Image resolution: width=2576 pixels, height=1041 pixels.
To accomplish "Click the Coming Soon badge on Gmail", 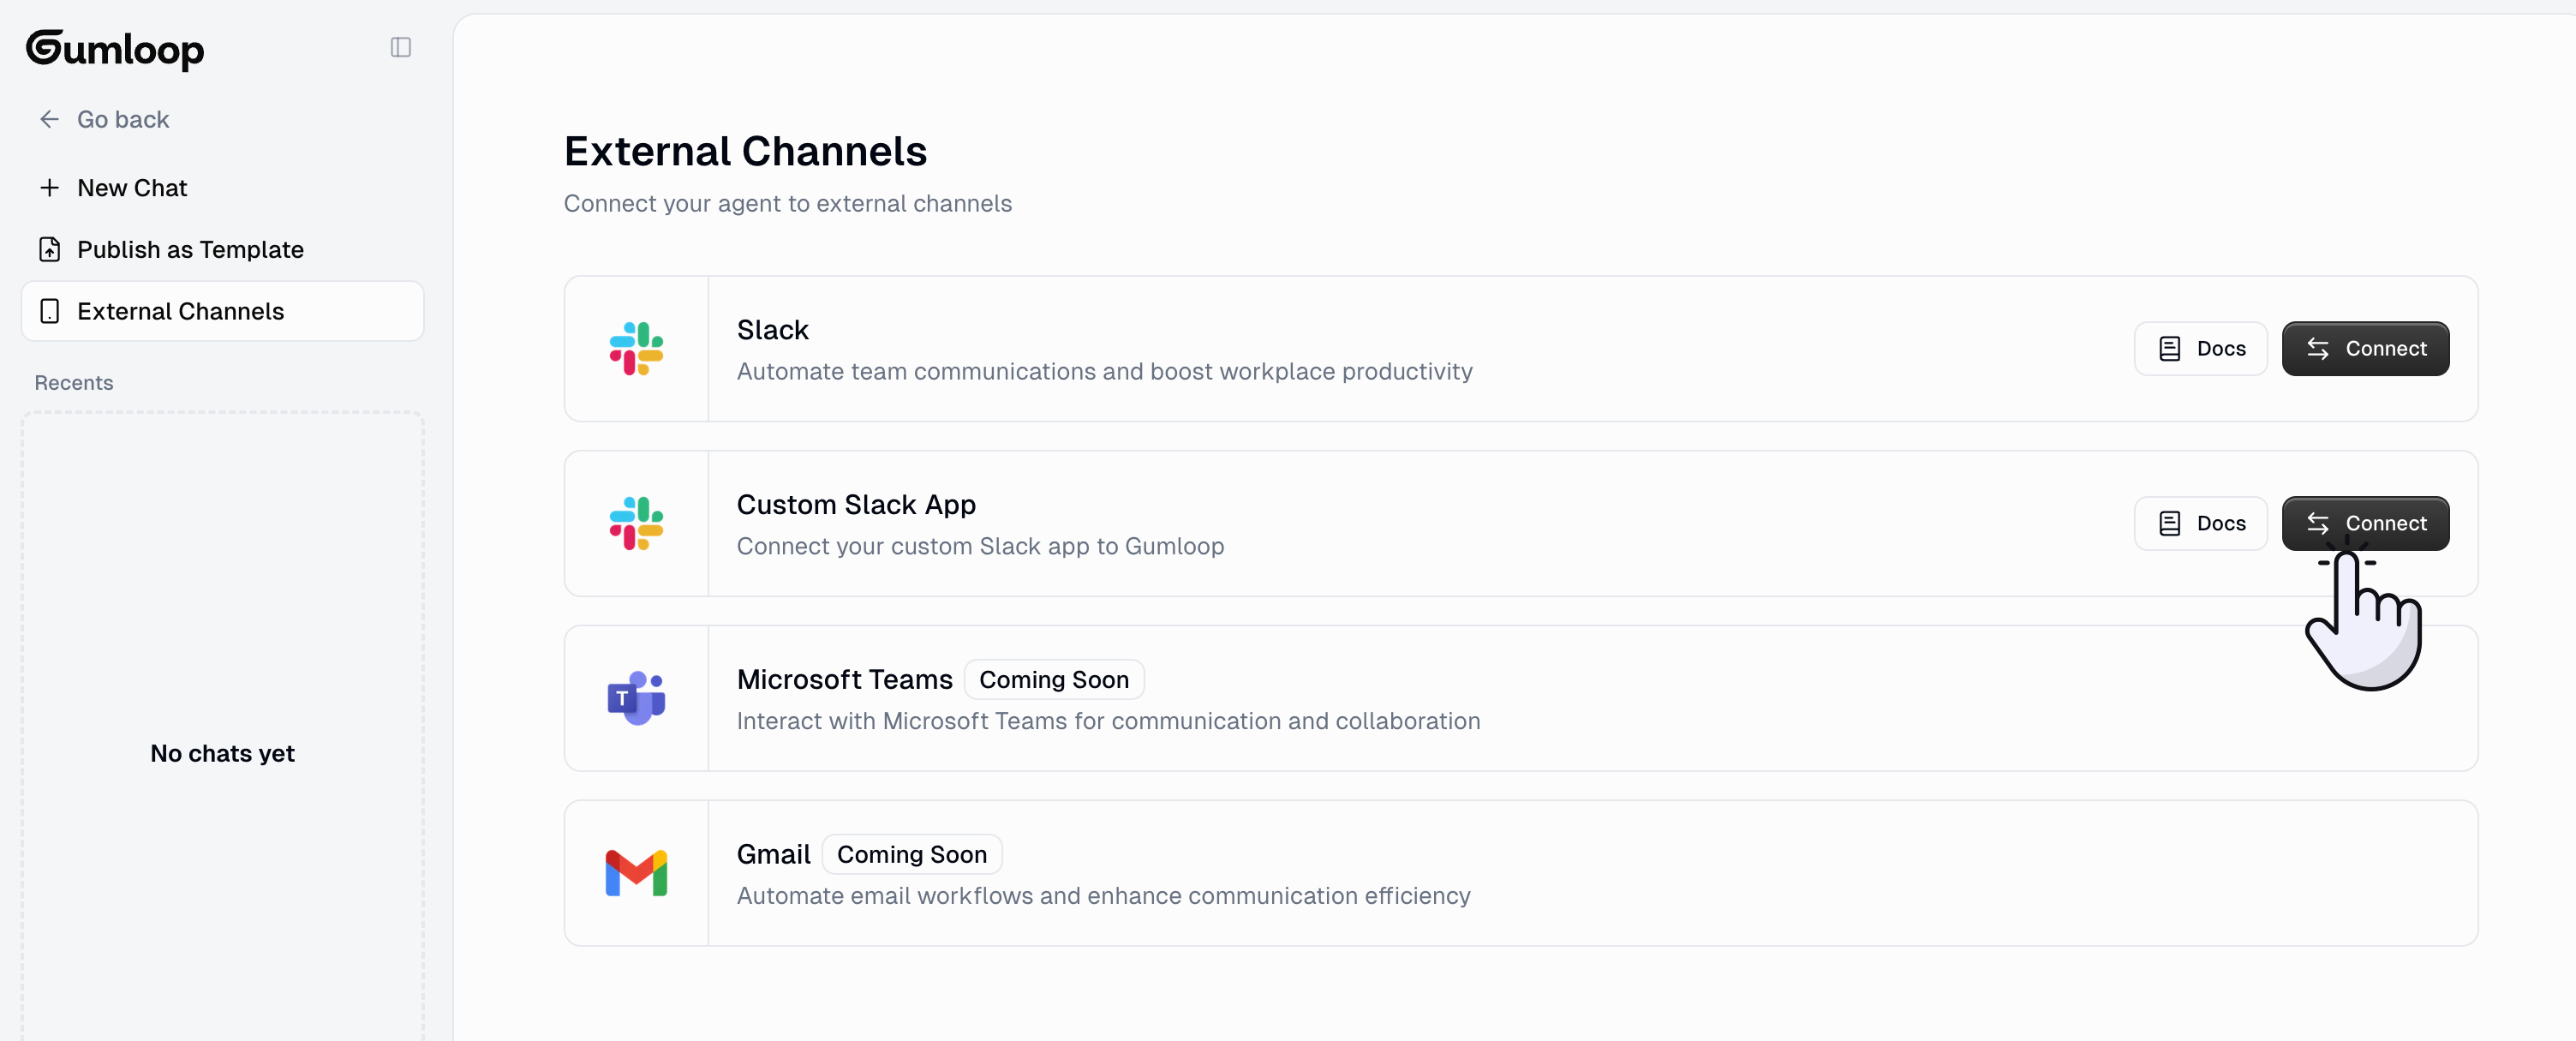I will pos(911,854).
